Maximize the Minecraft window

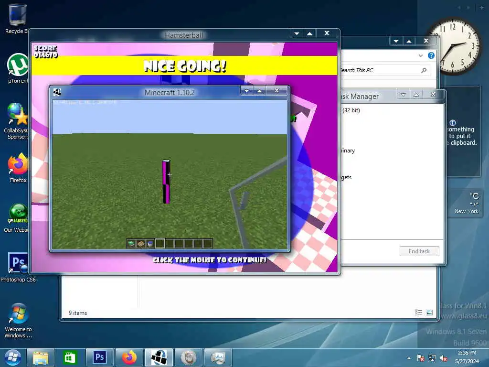click(x=259, y=90)
